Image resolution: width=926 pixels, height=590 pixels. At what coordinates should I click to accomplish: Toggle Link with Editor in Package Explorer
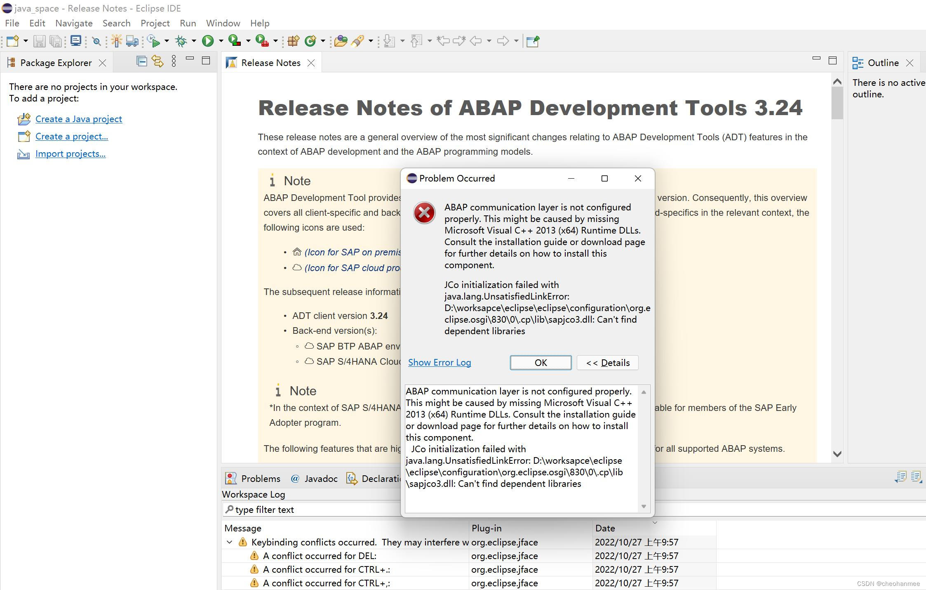(157, 61)
